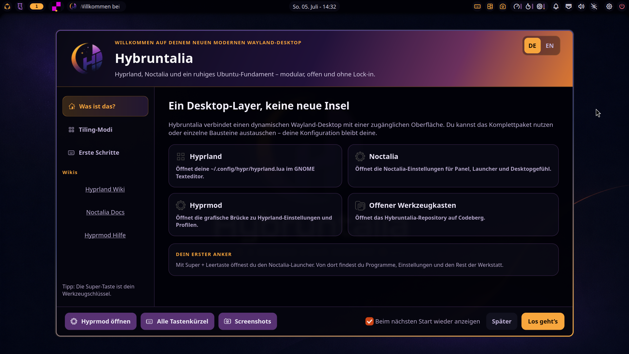Open the keyboard shortcuts icon in top bar

click(477, 7)
